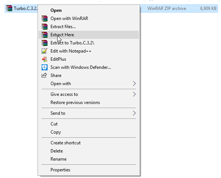The image size is (221, 178).
Task: Click the EditPlus icon
Action: [45, 59]
